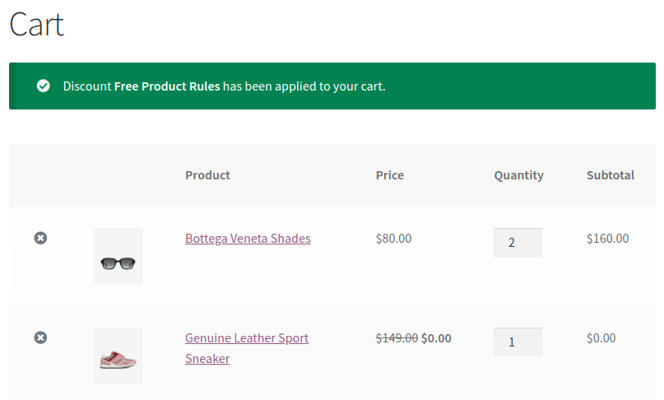Image resolution: width=664 pixels, height=400 pixels.
Task: Click the bold $0.00 discounted sneaker price
Action: coord(436,338)
